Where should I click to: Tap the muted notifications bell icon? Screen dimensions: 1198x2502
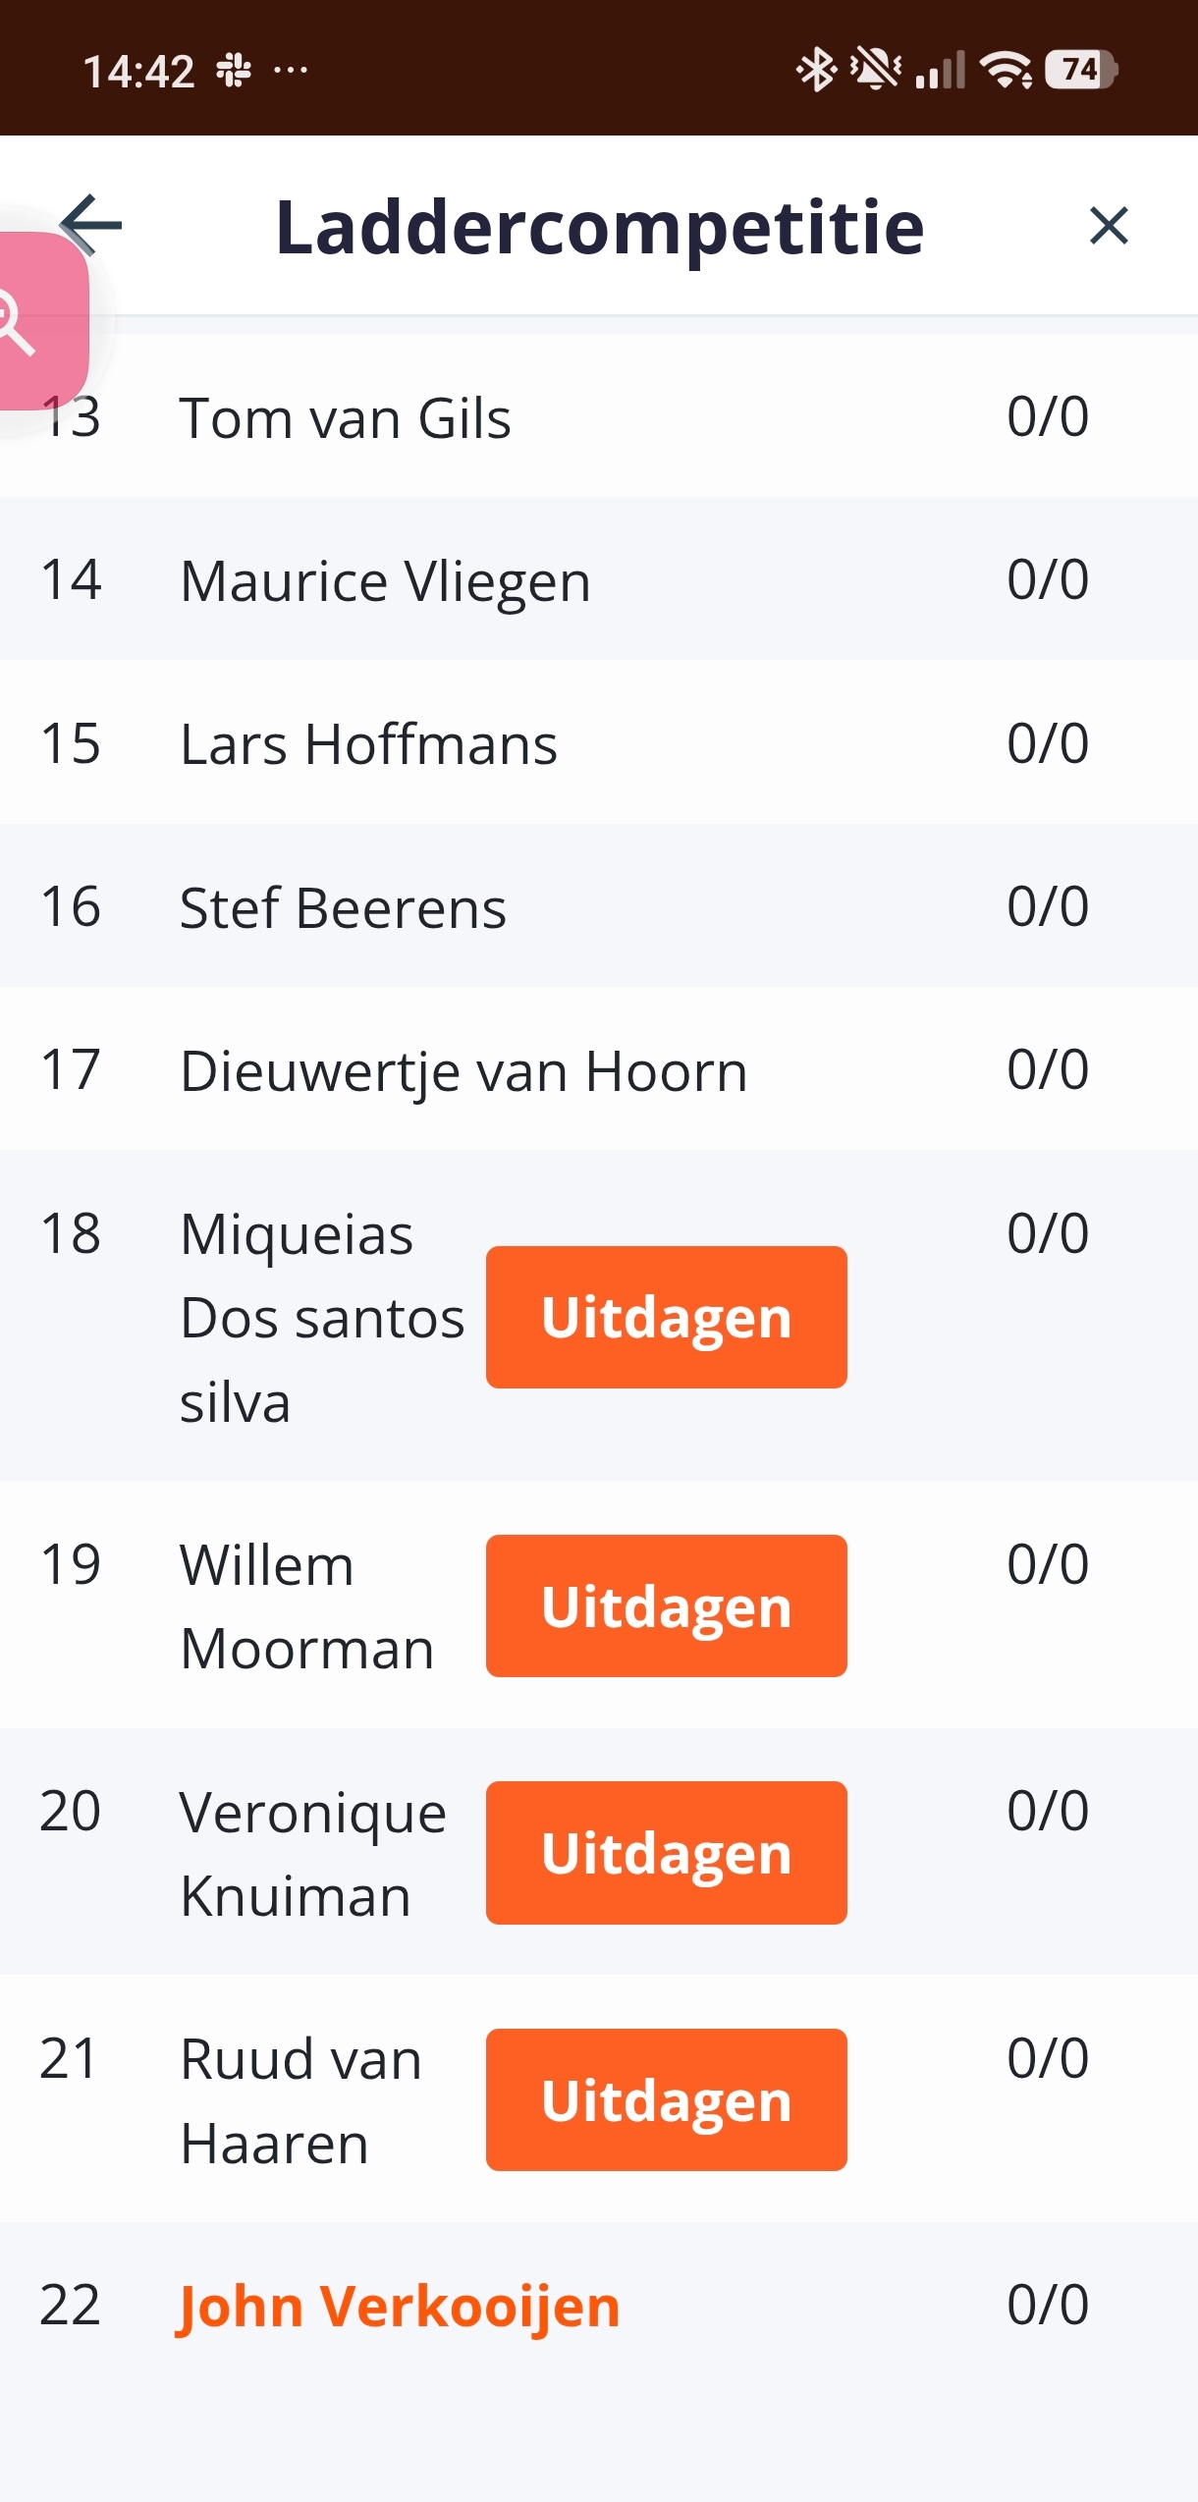coord(874,71)
